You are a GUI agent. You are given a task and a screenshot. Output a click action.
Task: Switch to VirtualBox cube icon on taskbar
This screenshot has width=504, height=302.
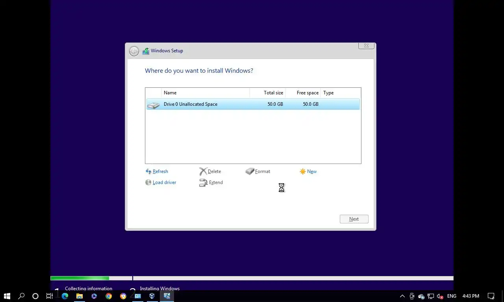tap(152, 296)
